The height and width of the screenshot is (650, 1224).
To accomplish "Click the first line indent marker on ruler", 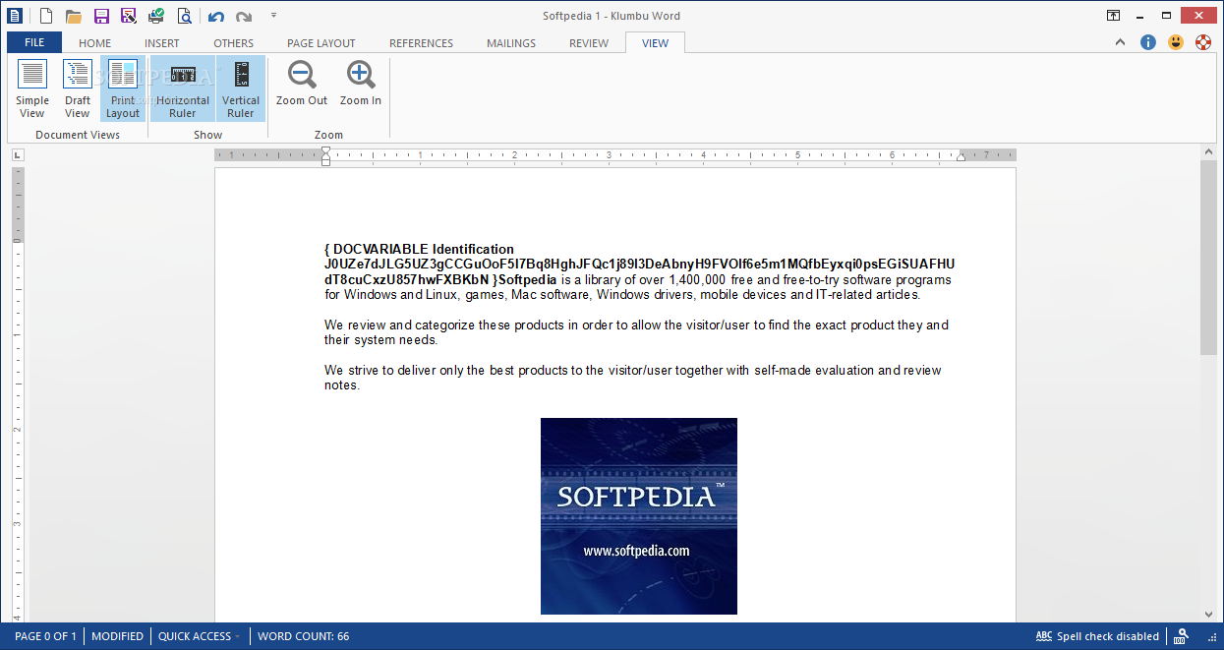I will [x=325, y=151].
